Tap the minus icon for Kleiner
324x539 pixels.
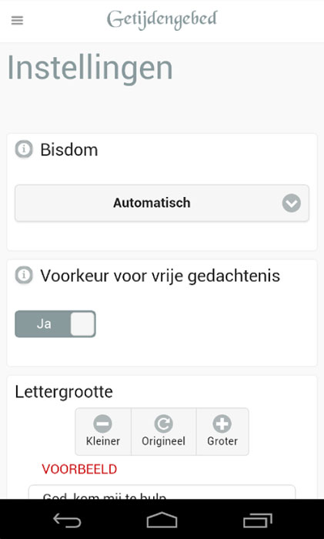[x=102, y=423]
